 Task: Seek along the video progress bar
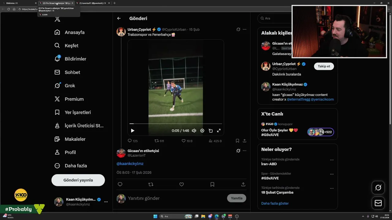tap(176, 124)
